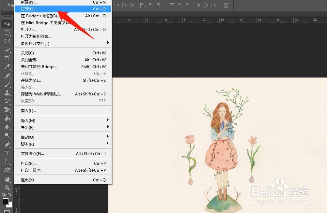Choose 关闭全部 menu item
Image resolution: width=327 pixels, height=213 pixels.
coord(63,60)
